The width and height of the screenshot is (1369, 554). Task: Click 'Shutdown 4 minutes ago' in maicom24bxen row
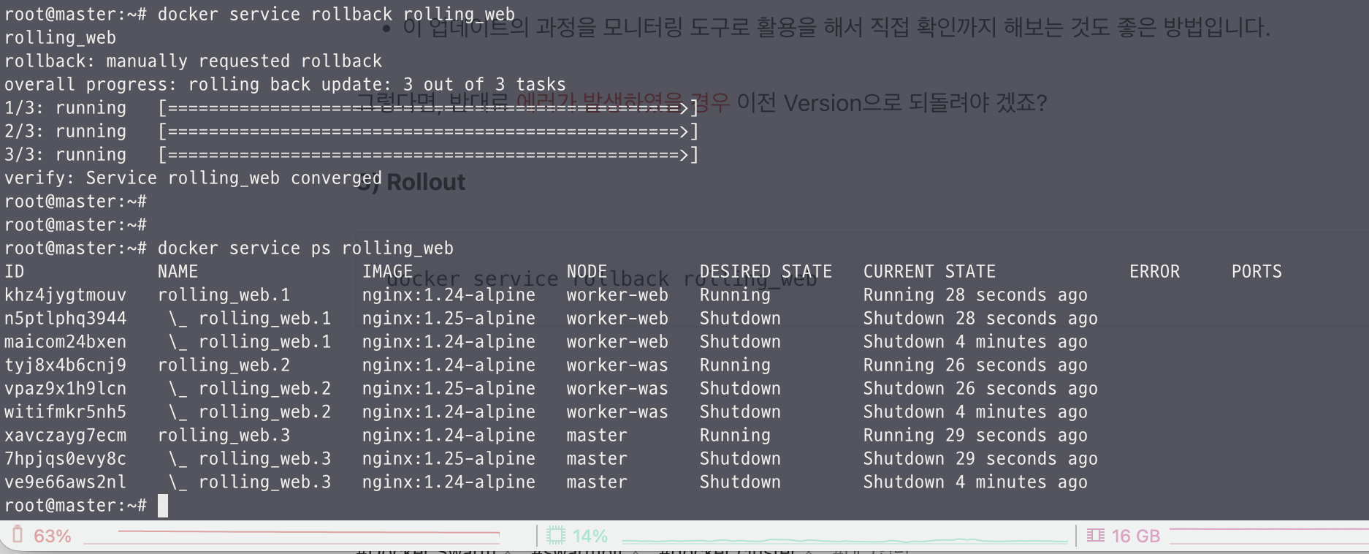click(x=975, y=342)
